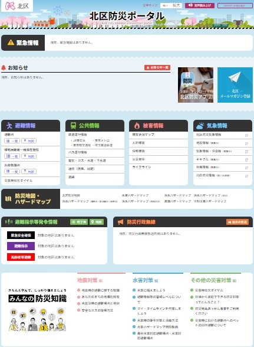Open the 火災発生 link
Image resolution: width=254 pixels, height=347 pixels.
pos(138,159)
